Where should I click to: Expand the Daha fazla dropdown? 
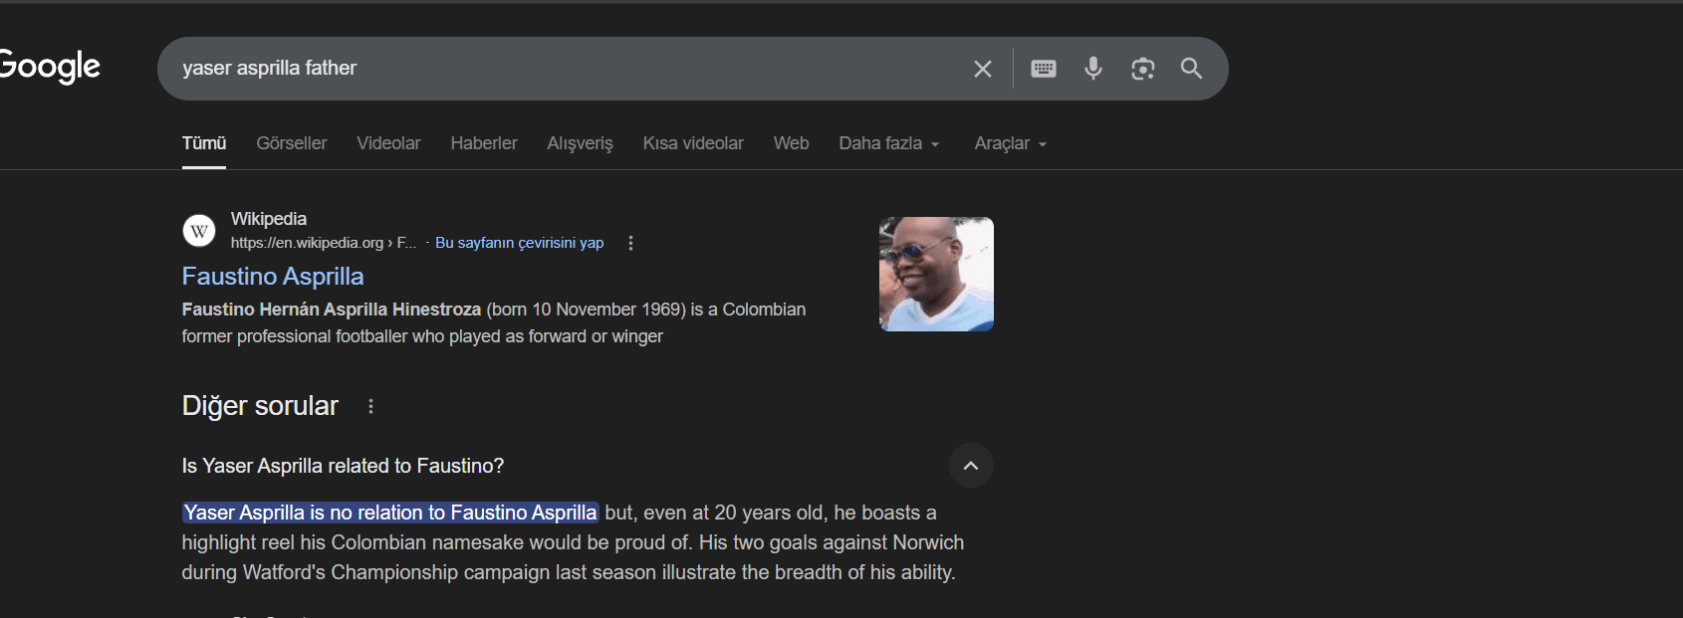coord(888,143)
